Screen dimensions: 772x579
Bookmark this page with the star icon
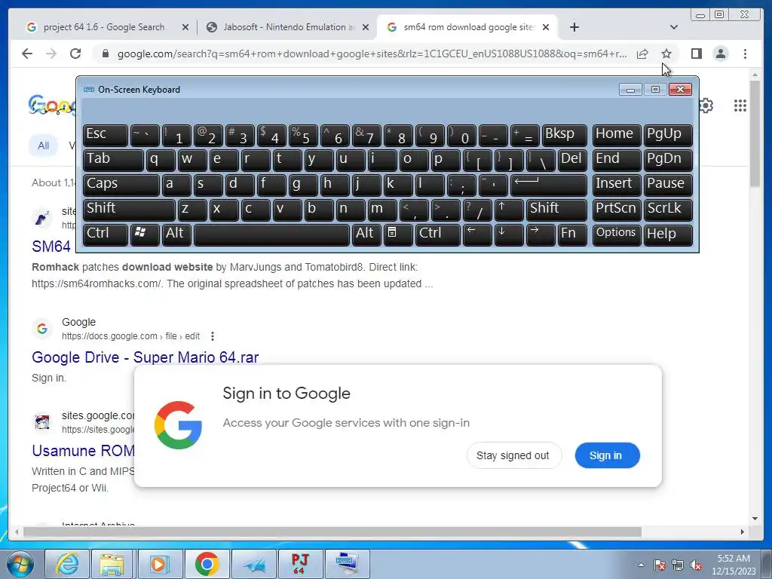tap(666, 54)
